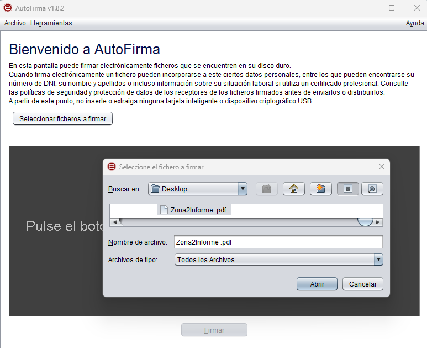Image resolution: width=427 pixels, height=348 pixels.
Task: Click Seleccionar ficheros a firmar button
Action: (x=62, y=118)
